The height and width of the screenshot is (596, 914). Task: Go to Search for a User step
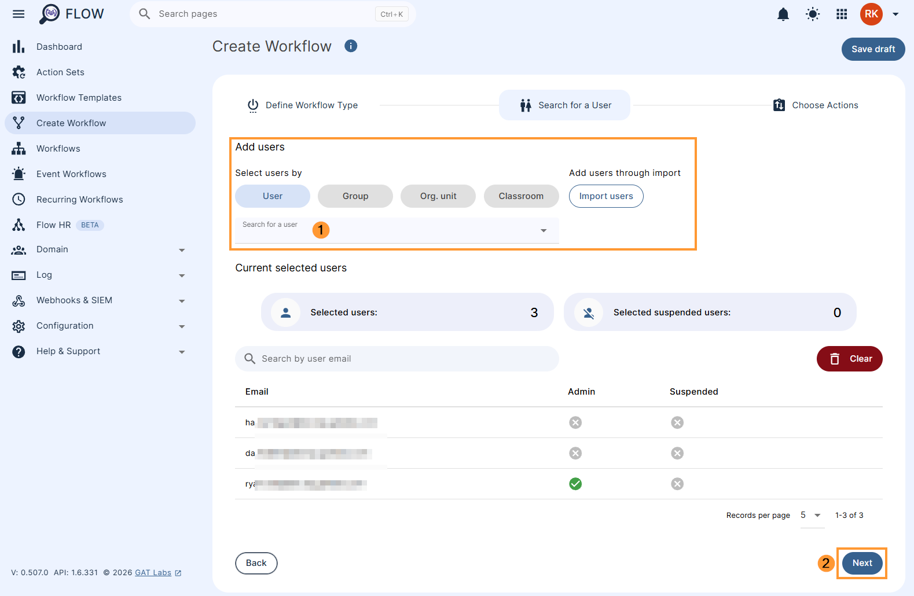[564, 105]
